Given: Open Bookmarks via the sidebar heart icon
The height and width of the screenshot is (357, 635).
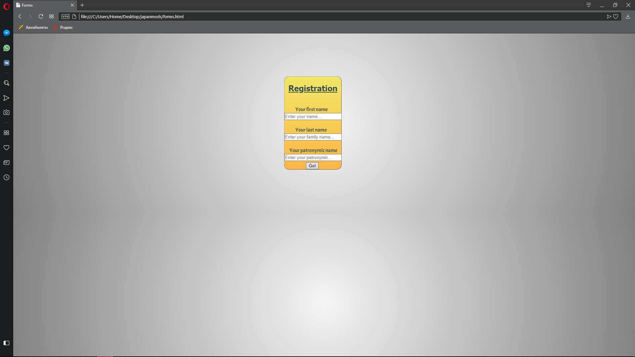Looking at the screenshot, I should pos(6,148).
